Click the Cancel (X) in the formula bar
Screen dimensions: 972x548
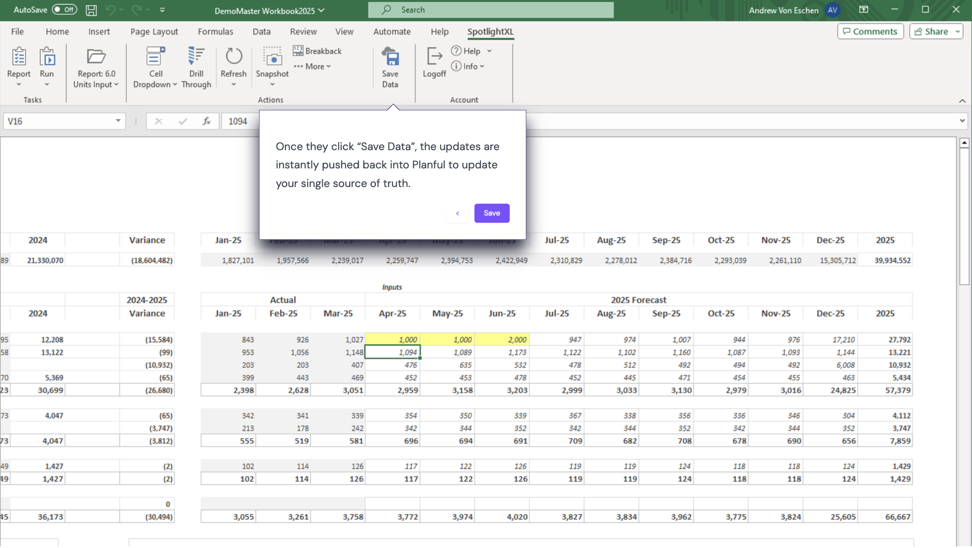(158, 121)
